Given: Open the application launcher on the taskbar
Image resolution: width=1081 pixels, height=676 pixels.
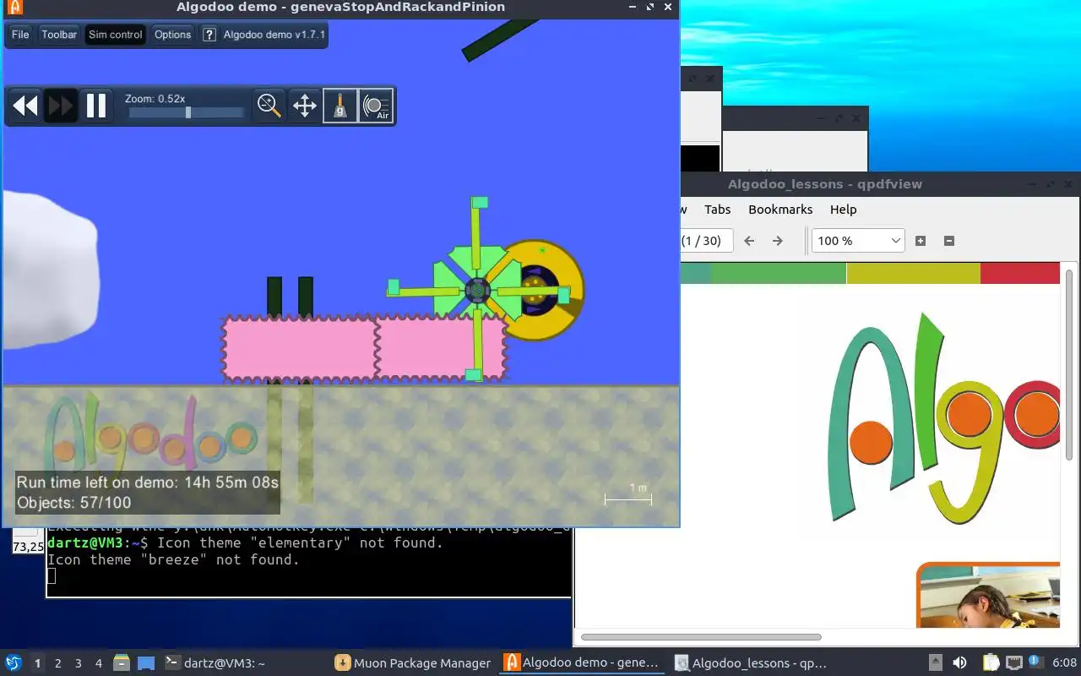Looking at the screenshot, I should 14,663.
